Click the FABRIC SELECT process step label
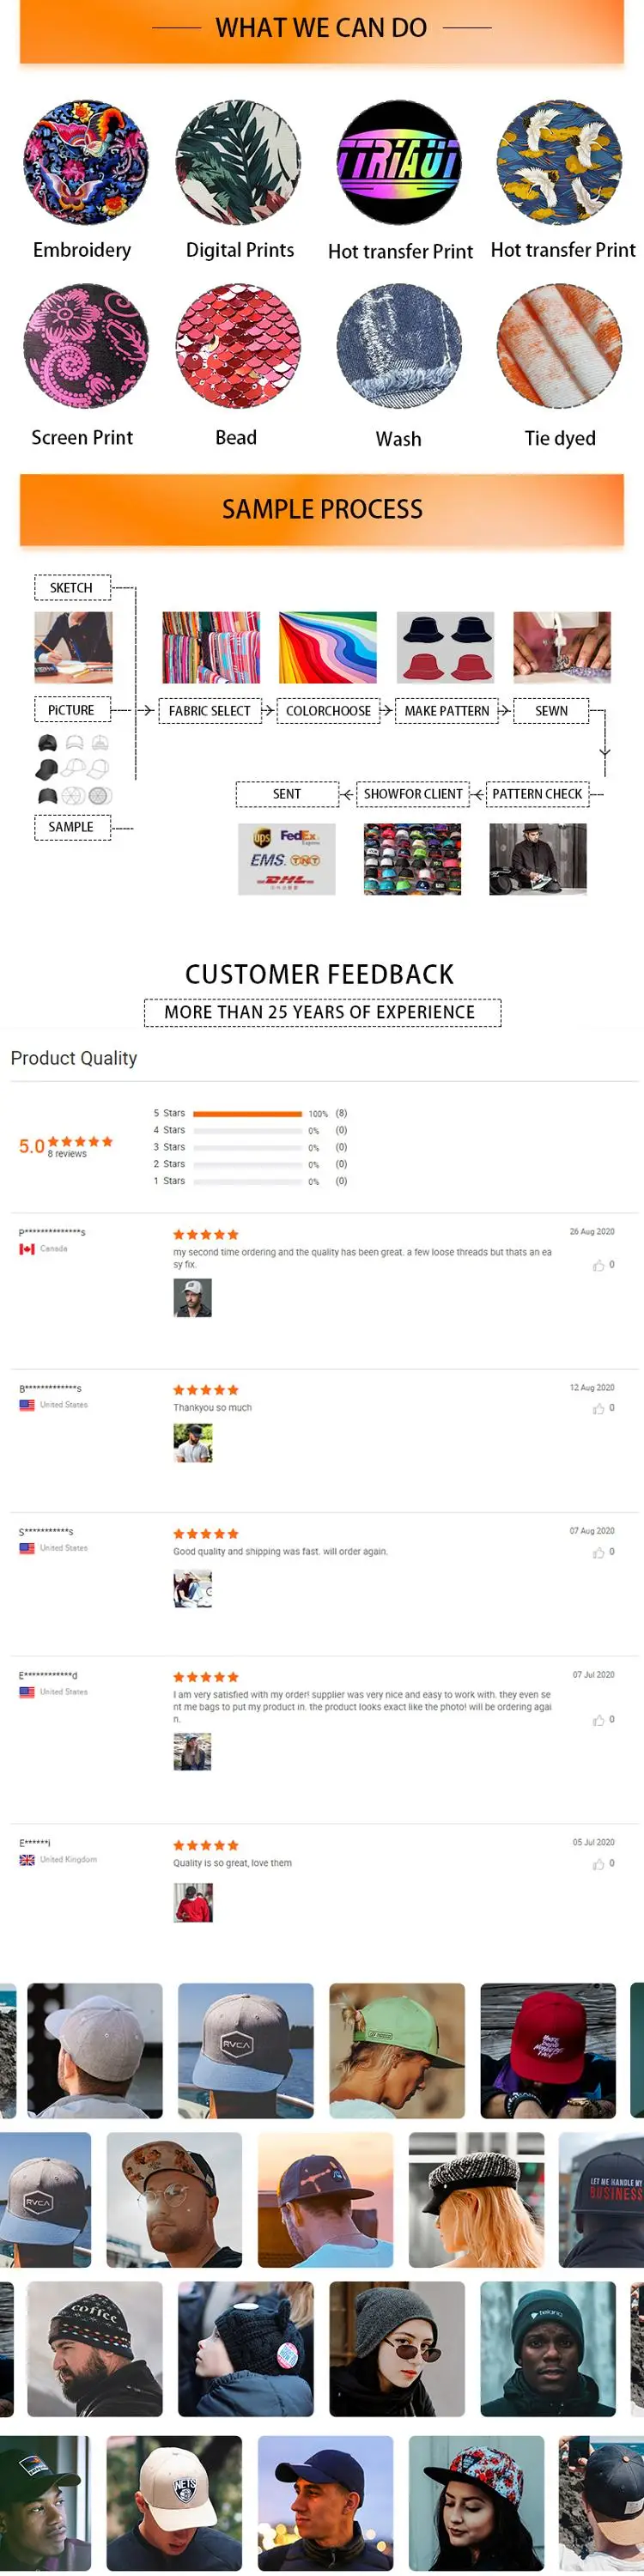 click(x=209, y=711)
